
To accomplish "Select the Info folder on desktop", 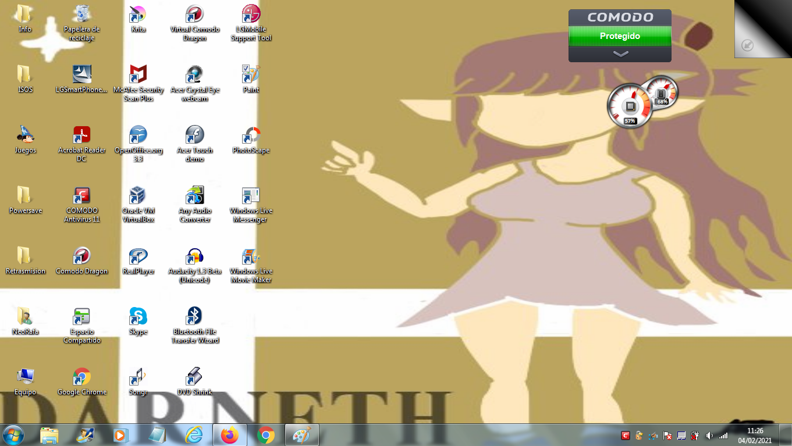I will tap(25, 19).
